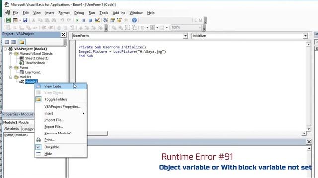Click the Cut scissors icon
Viewport: 318px width, 178px height.
34,20
